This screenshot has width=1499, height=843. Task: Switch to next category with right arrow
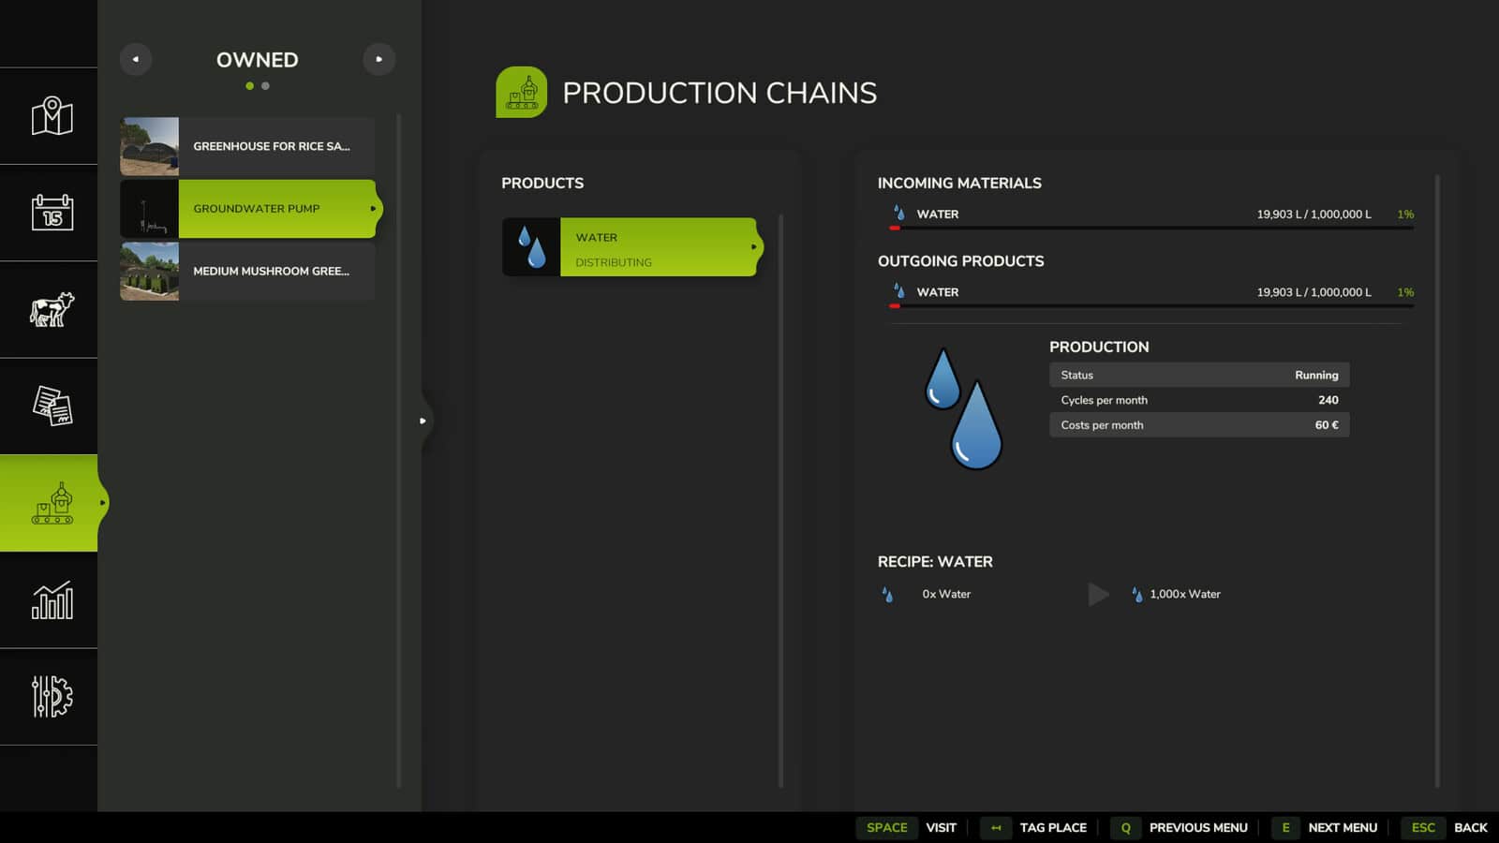[378, 59]
